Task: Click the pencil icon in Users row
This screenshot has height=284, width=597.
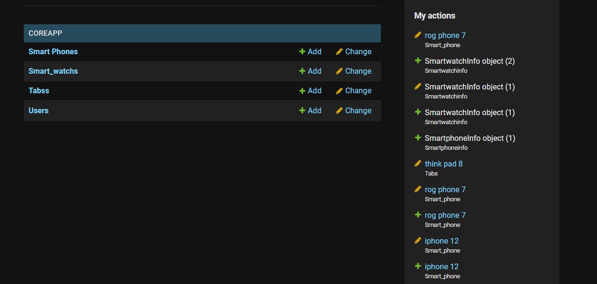Action: coord(339,110)
